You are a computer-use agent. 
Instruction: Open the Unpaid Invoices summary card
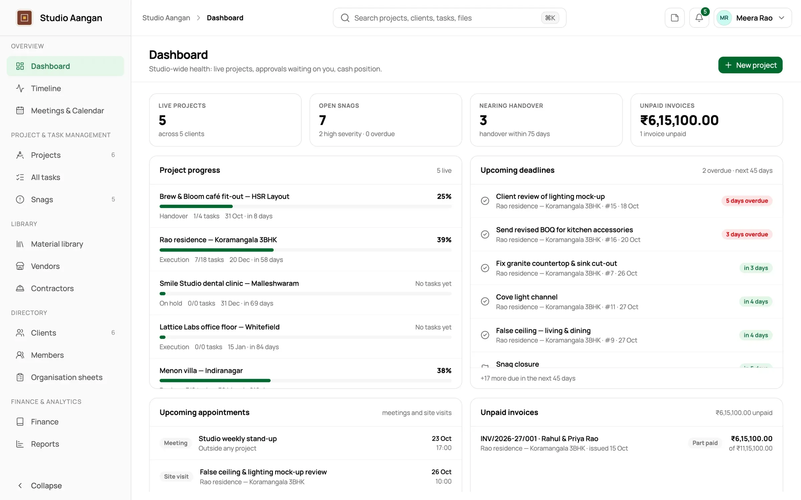pos(707,120)
